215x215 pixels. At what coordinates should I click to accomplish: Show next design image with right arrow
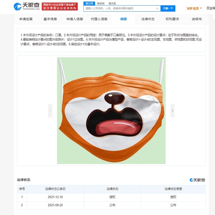click(x=172, y=110)
